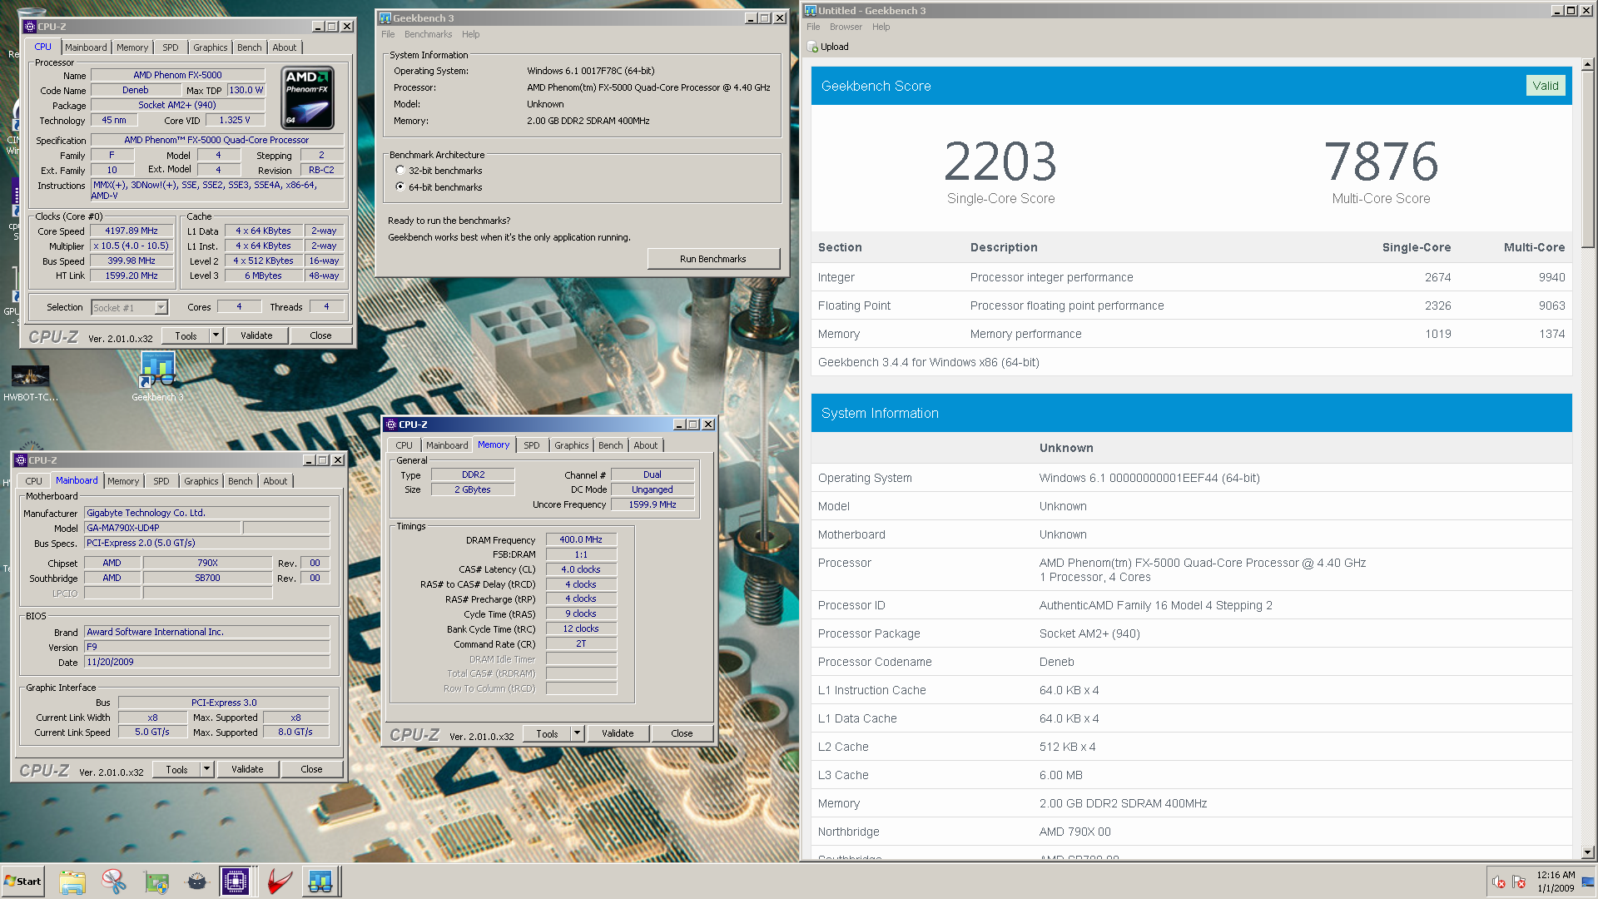1598x899 pixels.
Task: Click the Upload label in Geekbench results
Action: coord(835,47)
